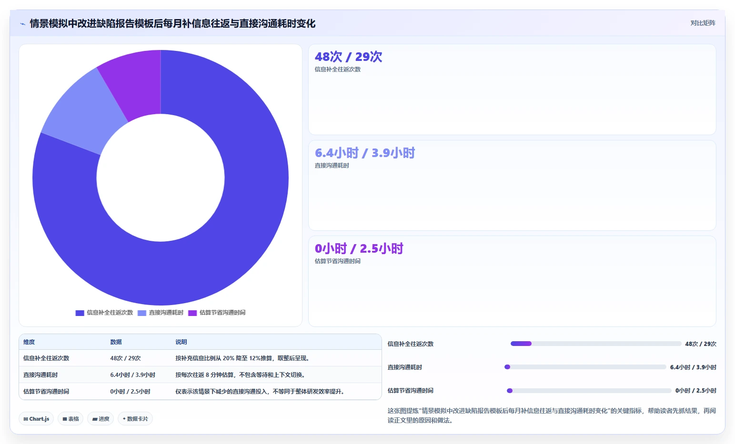735x444 pixels.
Task: Click the 信息补全往返次数 progress bar
Action: coord(596,344)
